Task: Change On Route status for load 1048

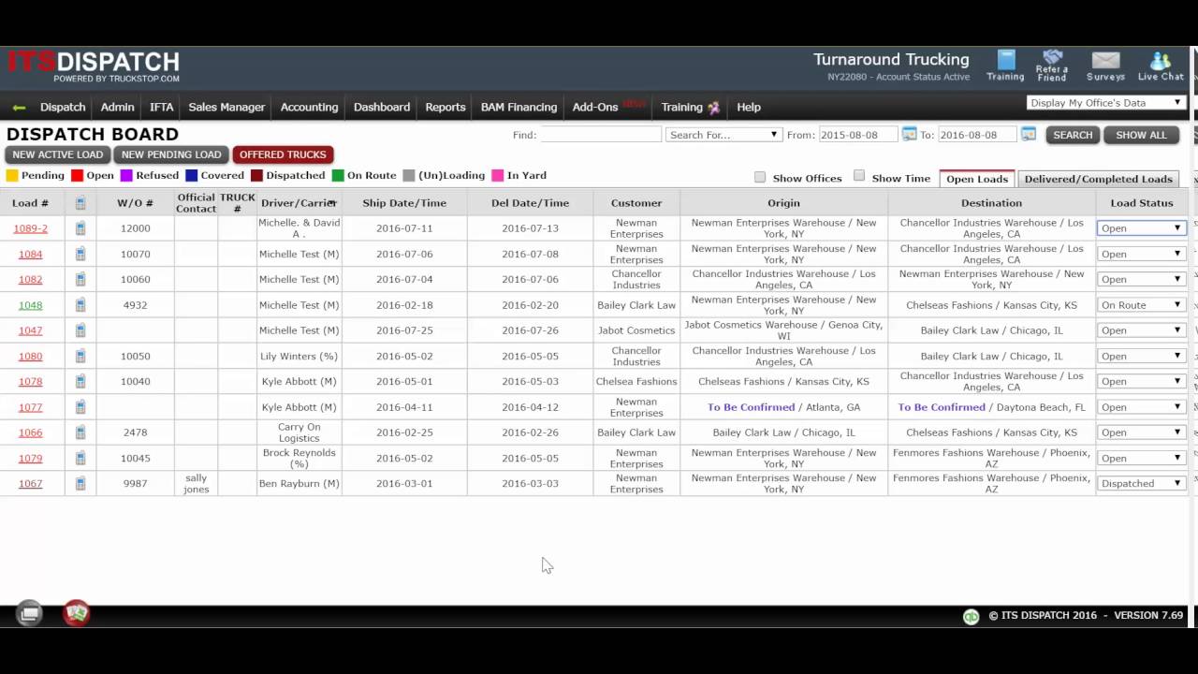Action: click(1141, 305)
